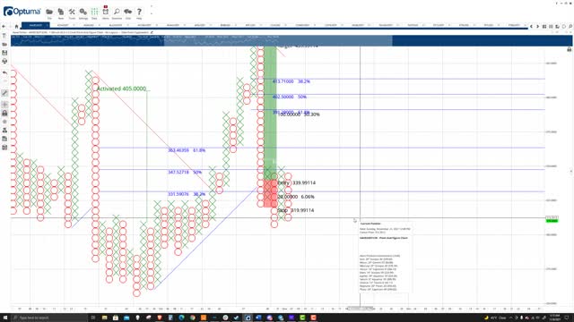Click the Current Position tooltip panel
This screenshot has height=322, width=574.
tap(385, 257)
